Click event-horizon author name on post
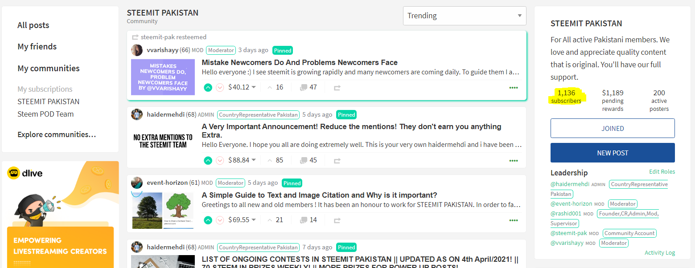The image size is (695, 268). 168,183
